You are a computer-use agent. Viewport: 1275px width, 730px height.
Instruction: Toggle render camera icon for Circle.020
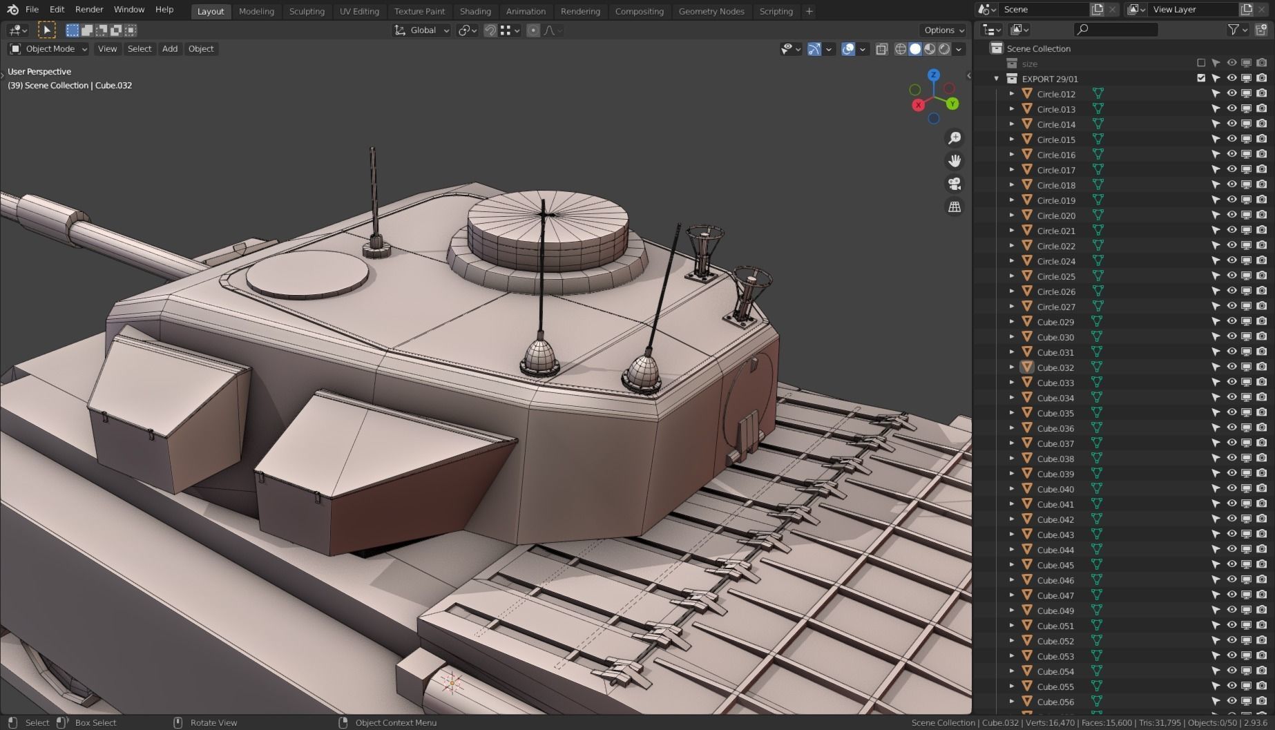[1262, 215]
